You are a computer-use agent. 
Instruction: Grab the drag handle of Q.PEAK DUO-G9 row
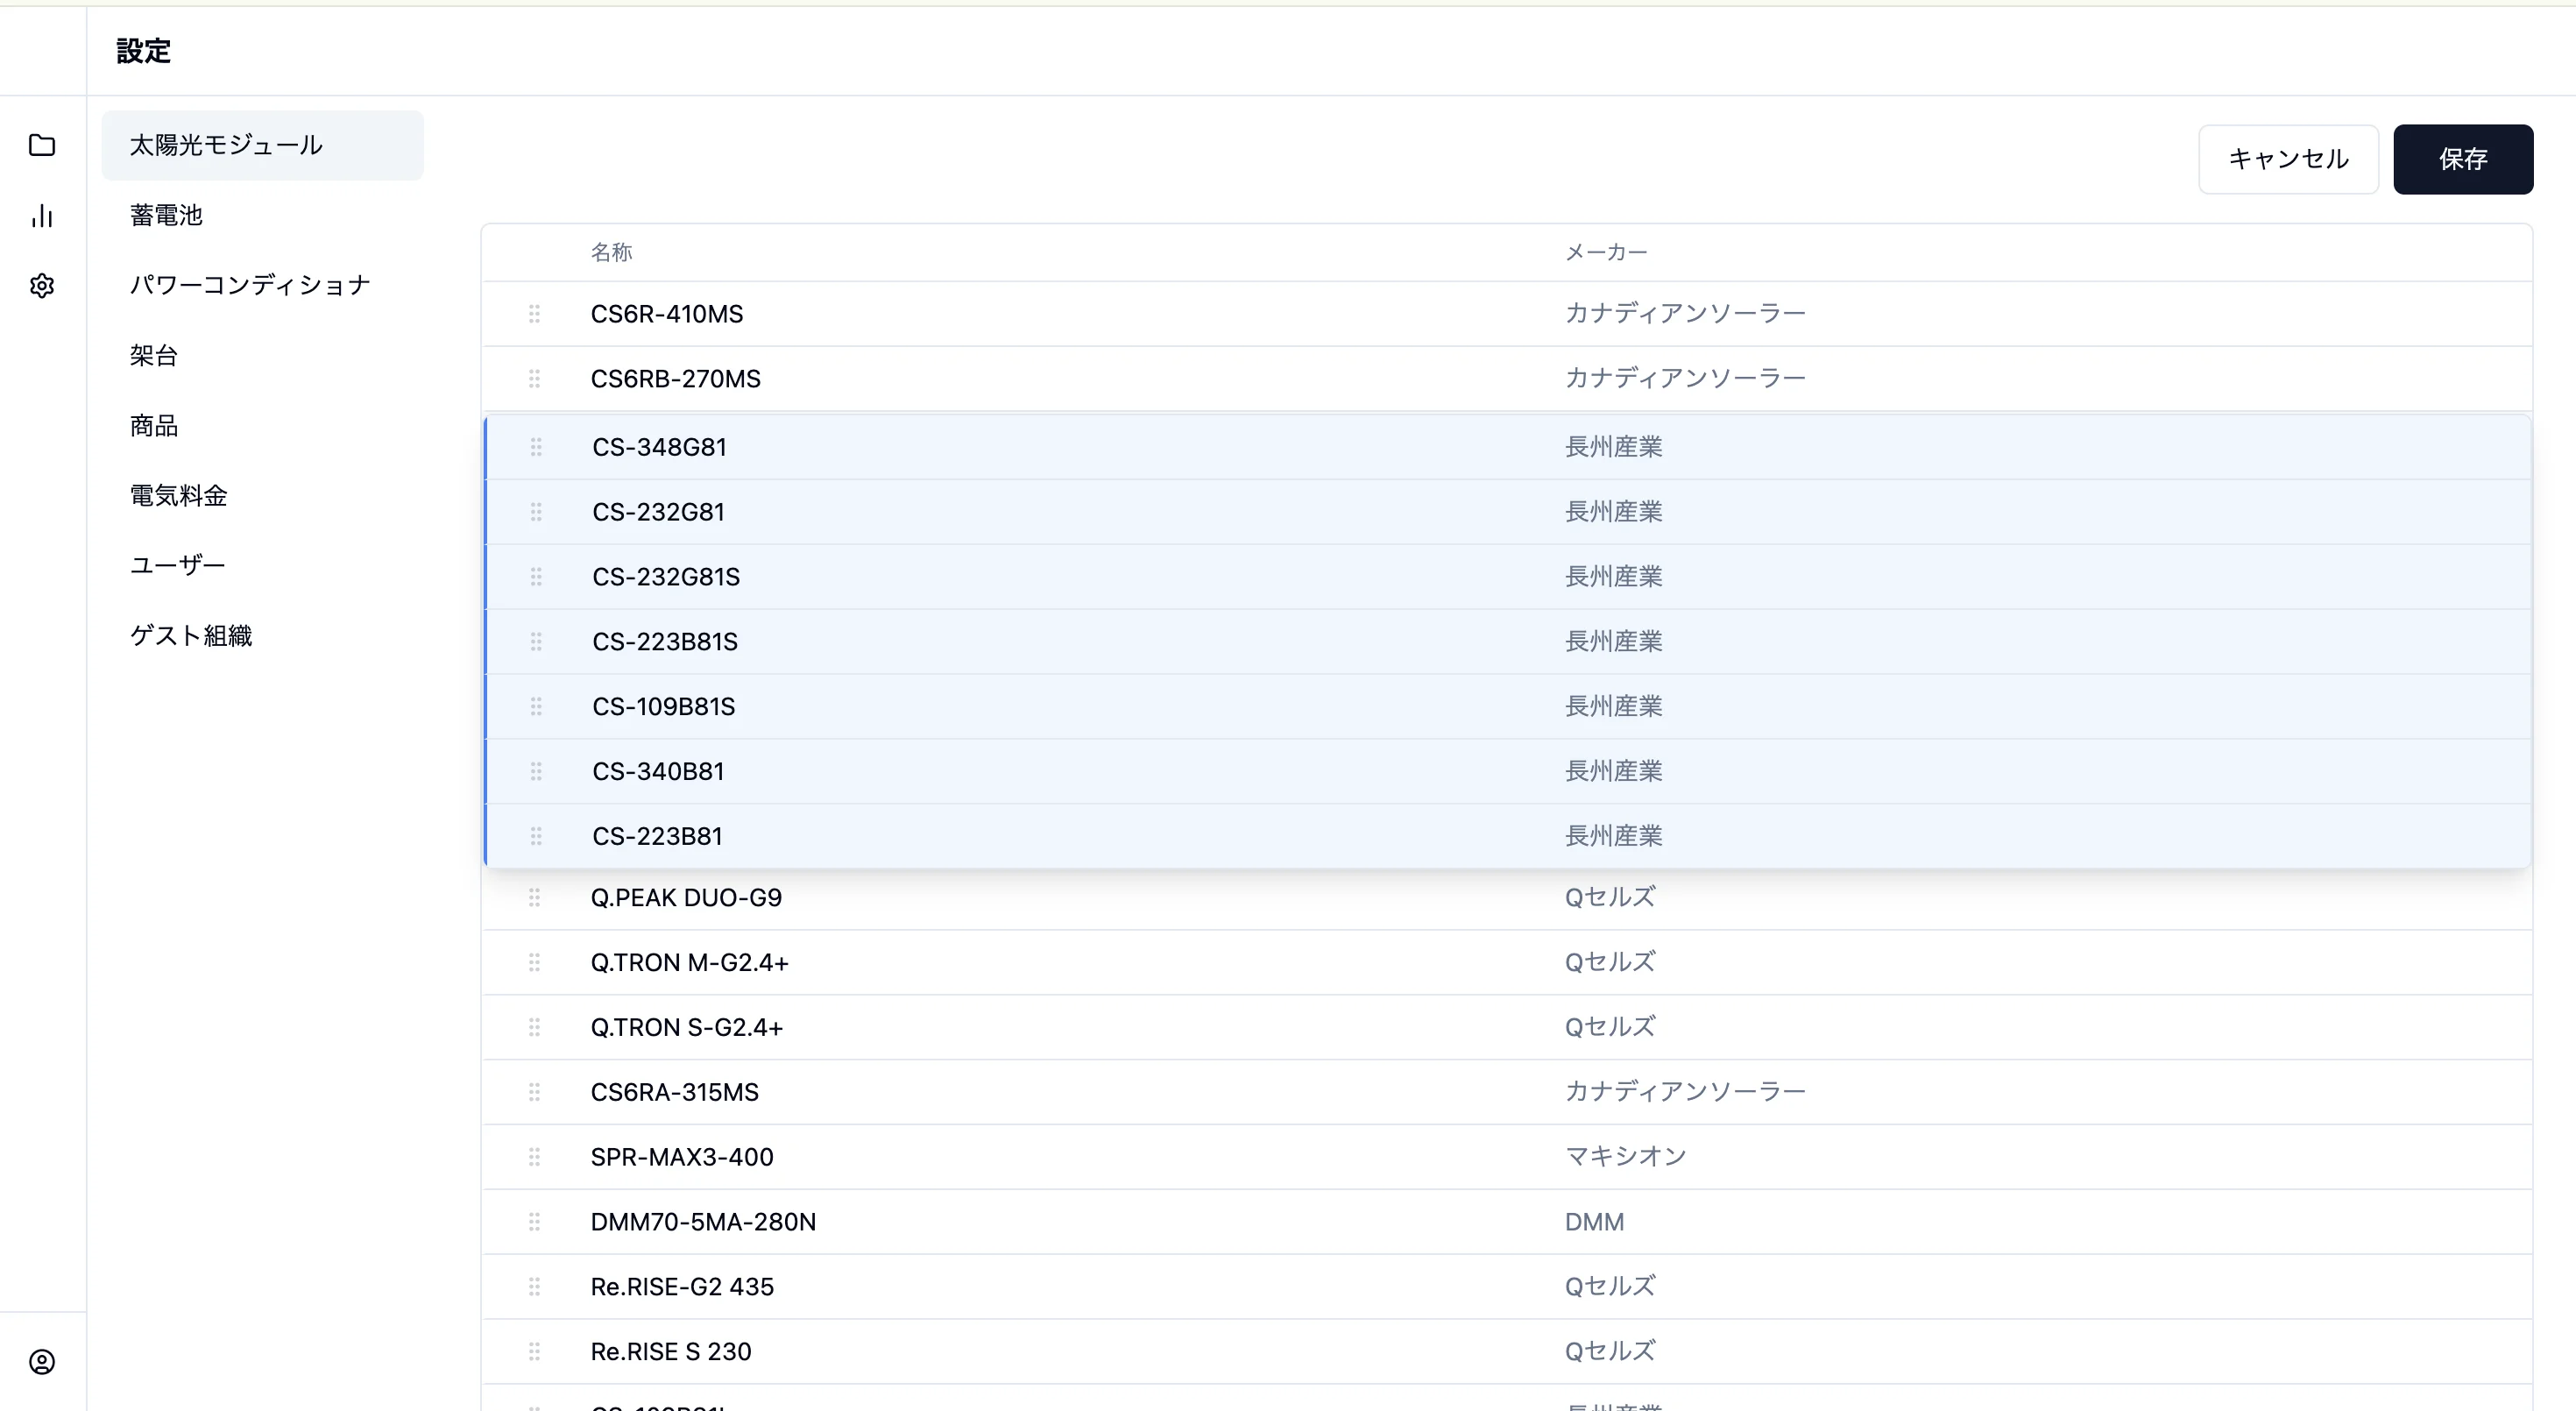pyautogui.click(x=534, y=897)
